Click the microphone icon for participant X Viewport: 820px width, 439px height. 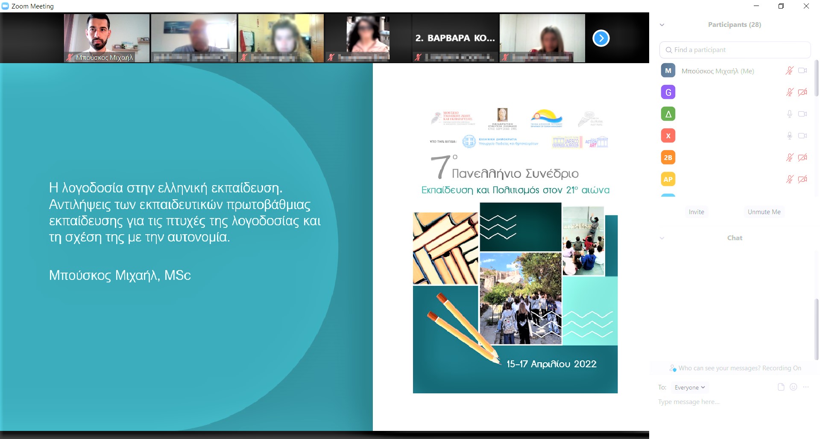pos(789,136)
